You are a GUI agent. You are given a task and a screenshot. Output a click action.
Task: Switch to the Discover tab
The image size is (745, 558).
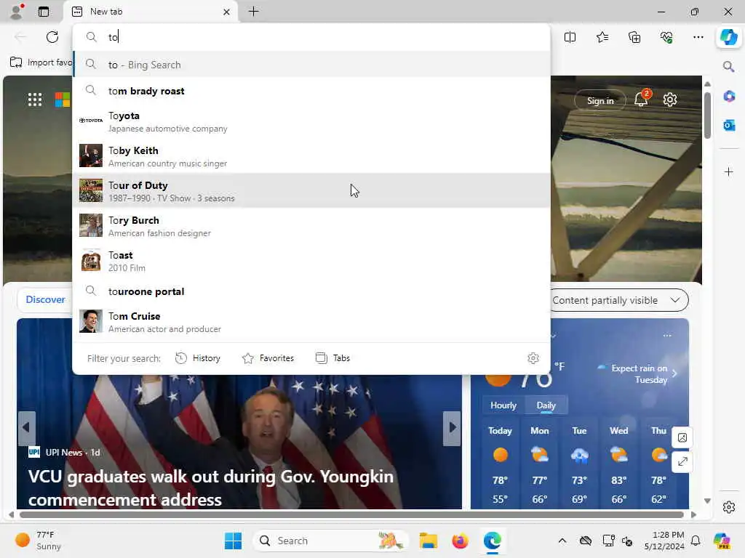45,299
